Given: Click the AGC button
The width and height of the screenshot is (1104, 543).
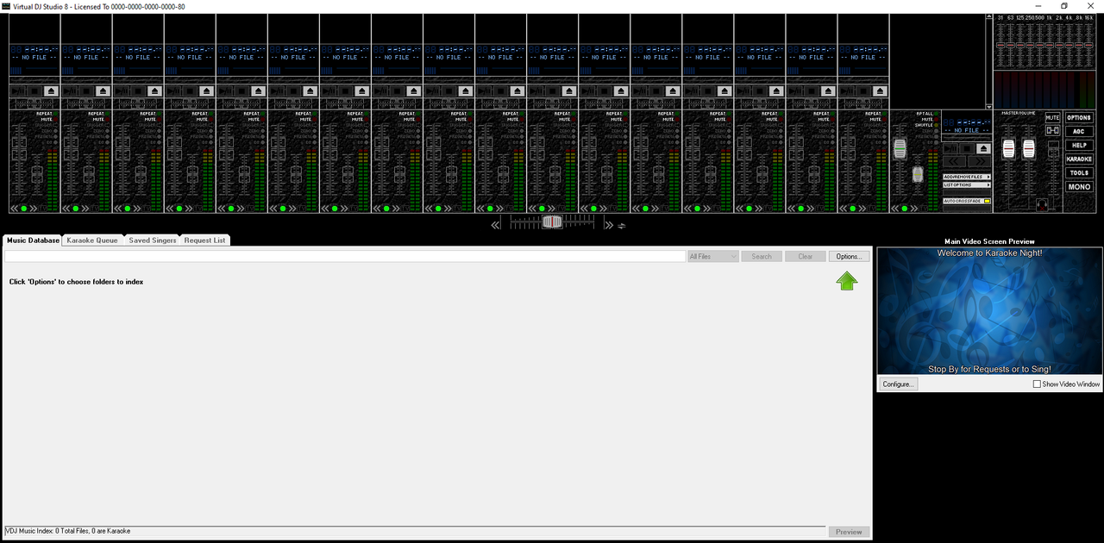Looking at the screenshot, I should (x=1079, y=132).
